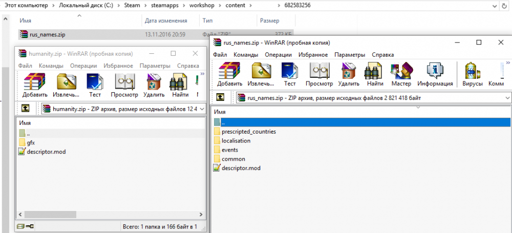512x233 pixels.
Task: Open the path dropdown in rus_names.zip window
Action: 507,97
